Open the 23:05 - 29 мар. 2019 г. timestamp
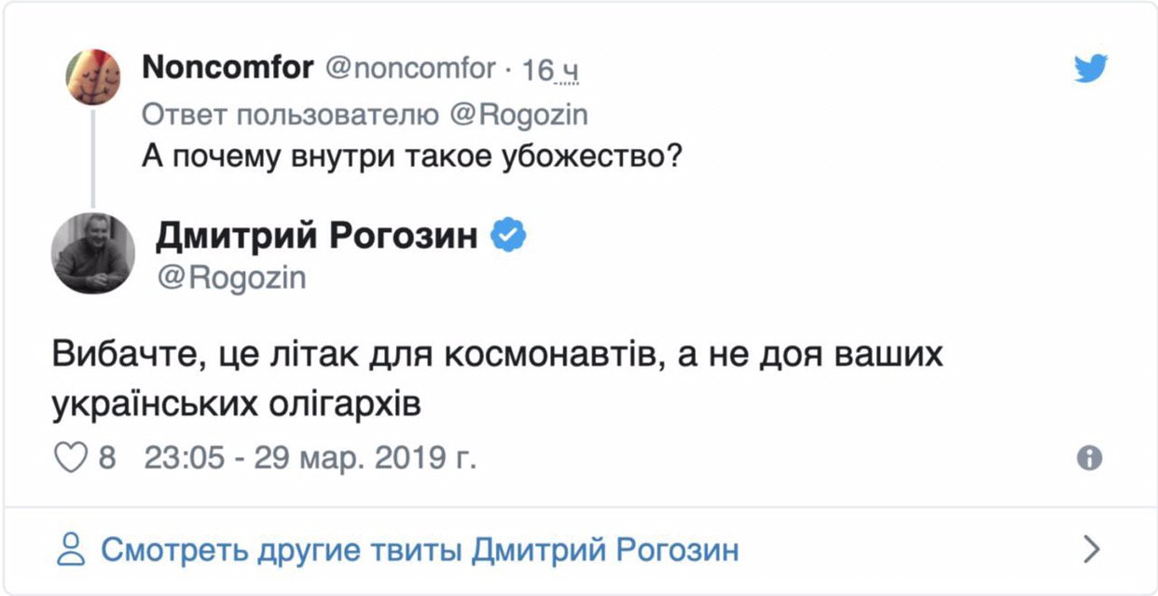 click(311, 459)
